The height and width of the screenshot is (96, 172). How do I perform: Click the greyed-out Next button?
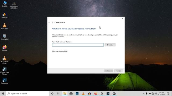(x=109, y=71)
